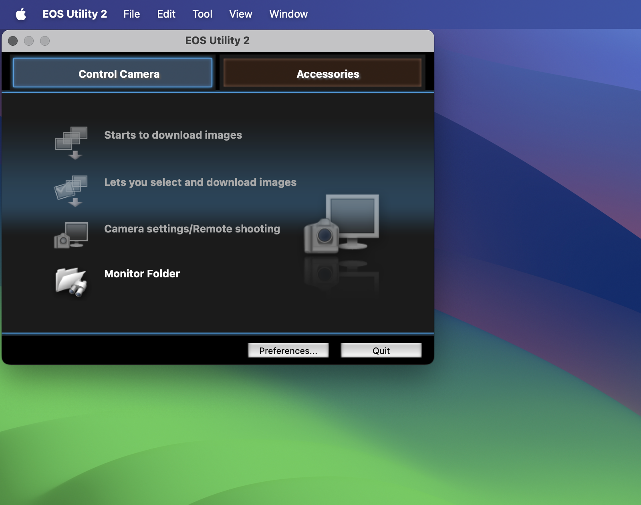The width and height of the screenshot is (641, 505).
Task: Open the Tool menu
Action: click(202, 14)
